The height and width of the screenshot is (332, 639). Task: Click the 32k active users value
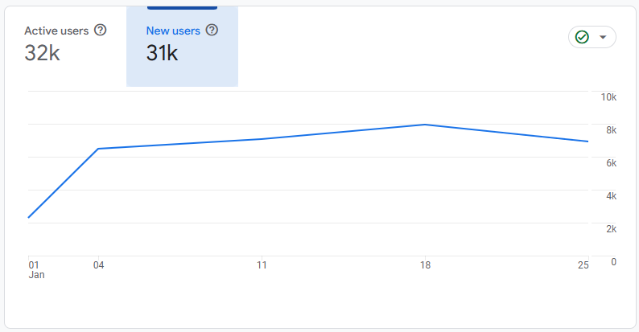(x=42, y=53)
